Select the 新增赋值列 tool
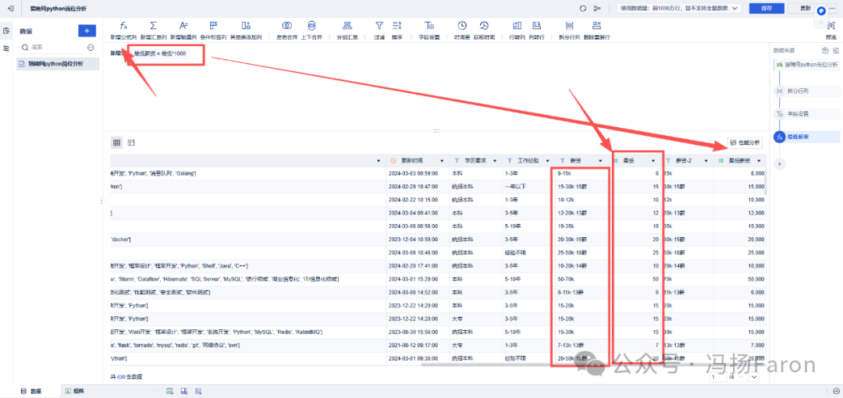843x398 pixels. pos(184,30)
